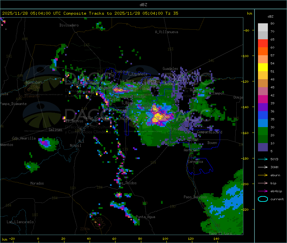The width and height of the screenshot is (287, 243).
Task: Click the 'Cda_Amarilla' map label
Action: tap(24, 138)
